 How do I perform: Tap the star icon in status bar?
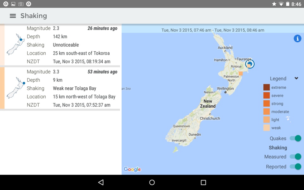(x=274, y=4)
